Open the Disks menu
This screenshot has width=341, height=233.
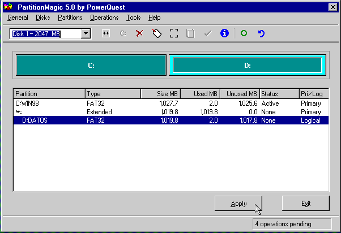[x=43, y=18]
